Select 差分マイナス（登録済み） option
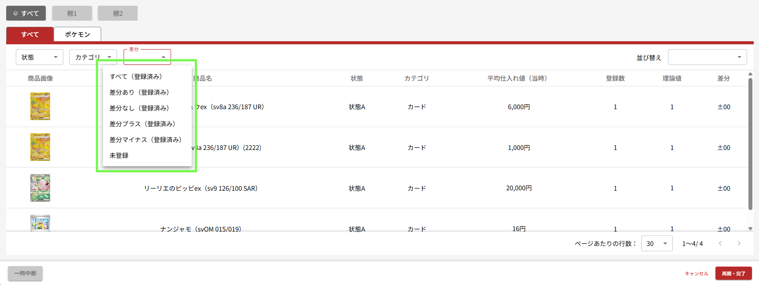759x285 pixels. (x=145, y=139)
